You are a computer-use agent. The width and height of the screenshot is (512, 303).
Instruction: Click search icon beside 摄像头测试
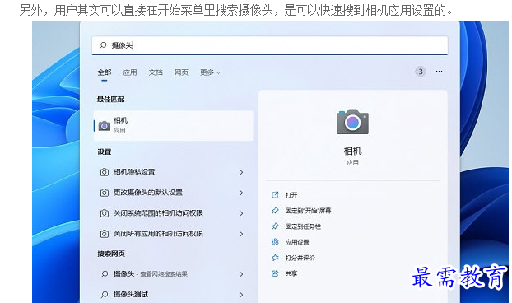pos(105,295)
